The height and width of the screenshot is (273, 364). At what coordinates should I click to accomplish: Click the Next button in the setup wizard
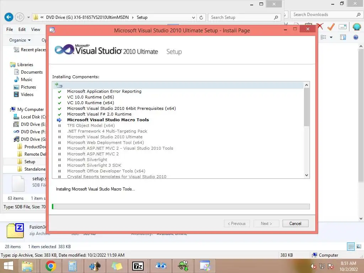point(266,224)
